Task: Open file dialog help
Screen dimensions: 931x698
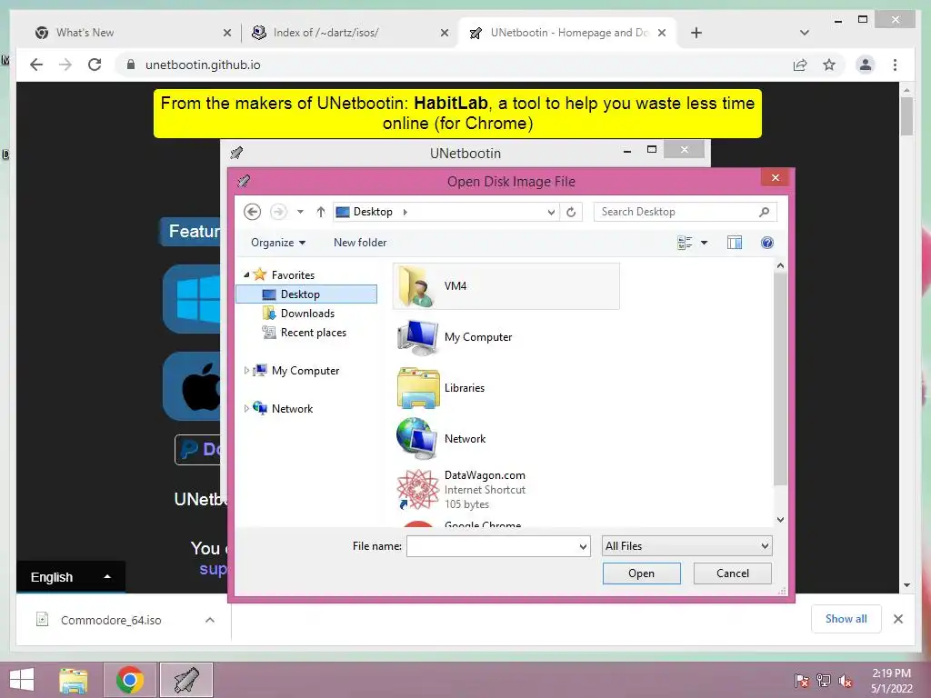Action: coord(767,243)
